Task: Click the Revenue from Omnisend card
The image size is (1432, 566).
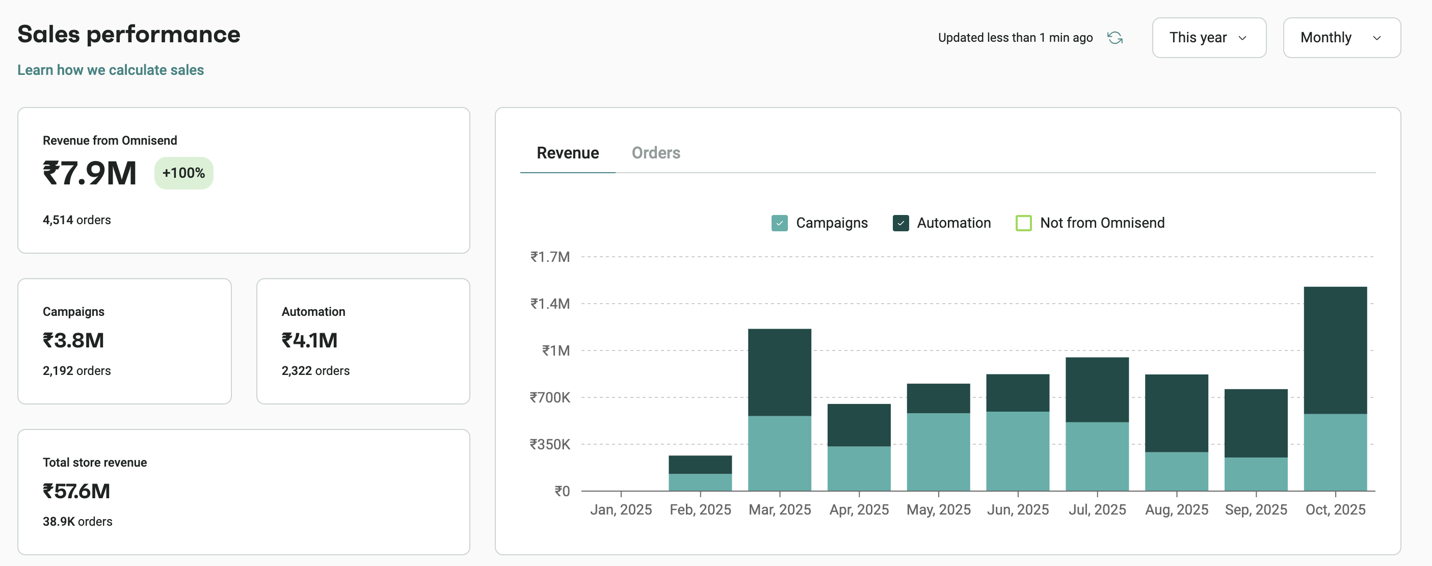Action: point(244,180)
